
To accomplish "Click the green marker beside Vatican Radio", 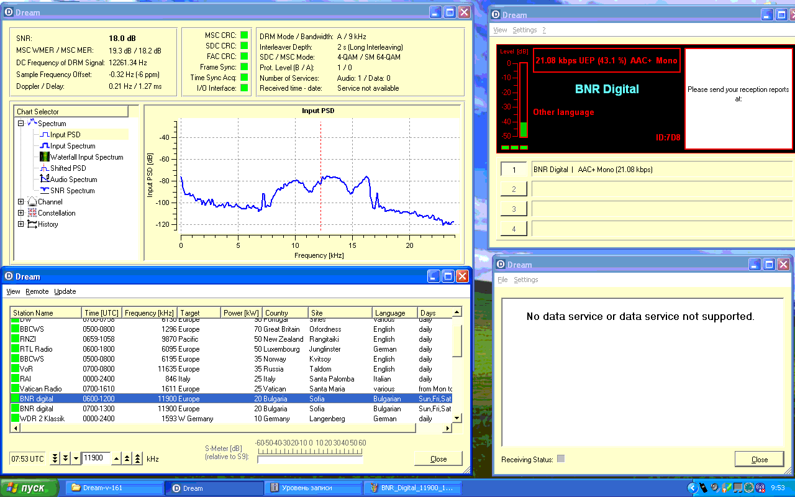I will [x=15, y=389].
